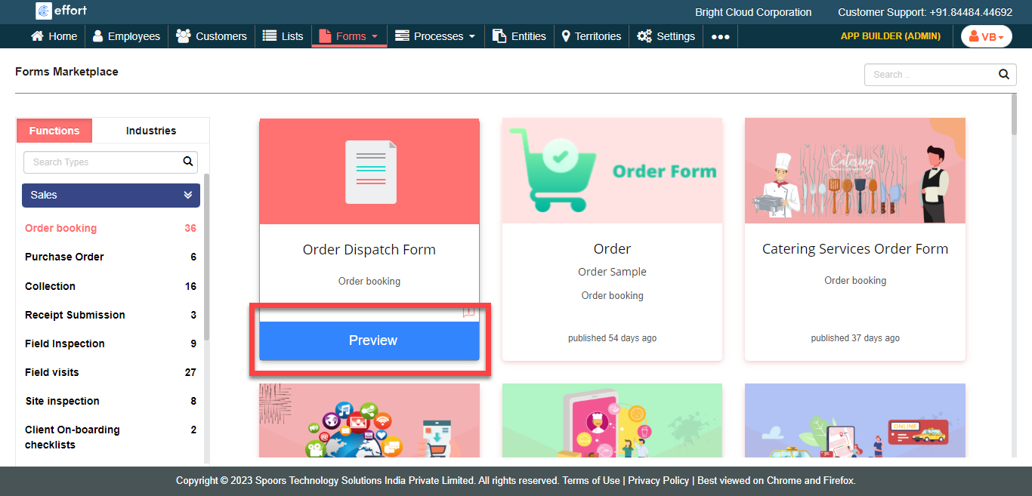Click the effort logo icon
The image size is (1032, 496).
44,11
